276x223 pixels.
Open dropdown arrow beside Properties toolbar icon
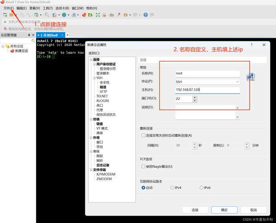(x=41, y=15)
